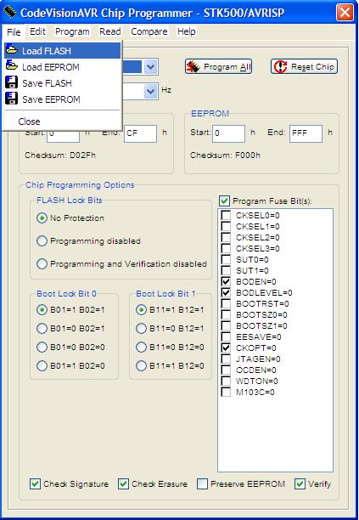Screen dimensions: 359x520
Task: Check the CKSEL1=0 fuse bit
Action: [x=226, y=226]
